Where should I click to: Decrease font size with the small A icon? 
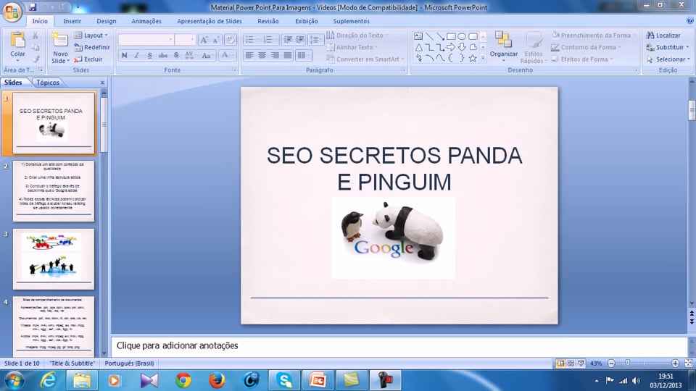click(x=216, y=40)
